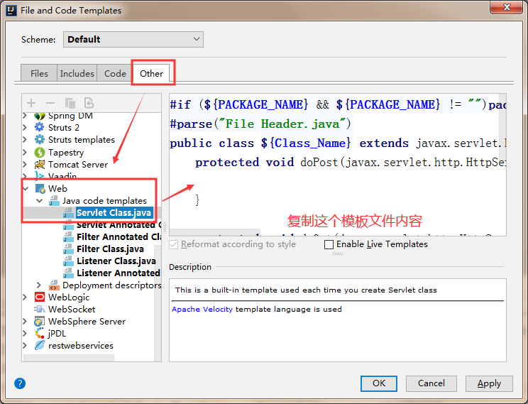The width and height of the screenshot is (528, 404).
Task: Select Listener Annotated template
Action: tap(119, 273)
